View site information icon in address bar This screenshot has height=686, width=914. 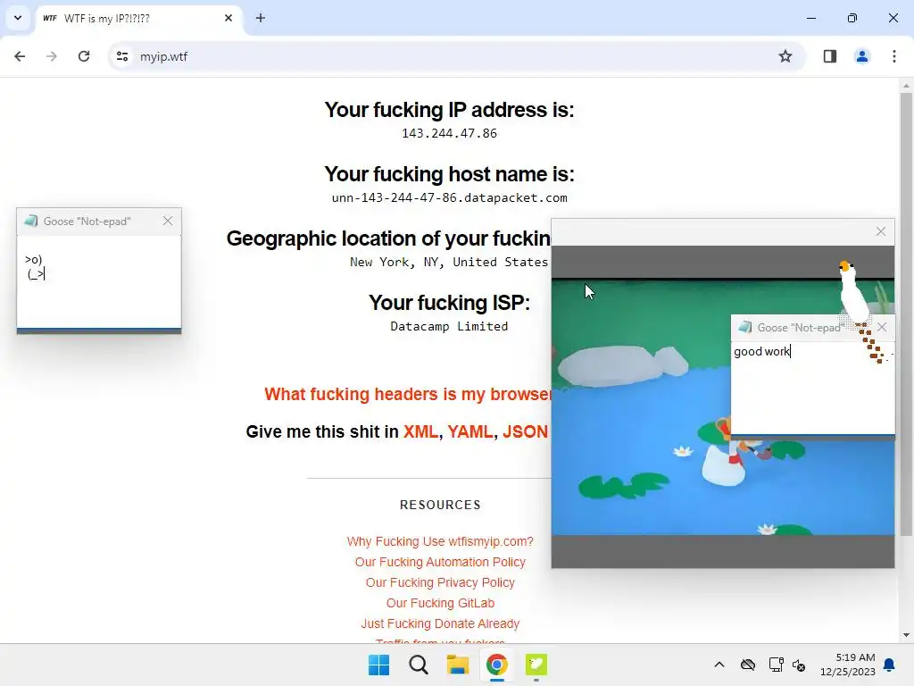pyautogui.click(x=122, y=56)
